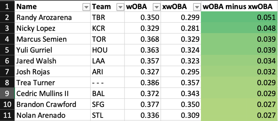Click Yuli Gurriel's wOBA value 0.363

point(150,50)
